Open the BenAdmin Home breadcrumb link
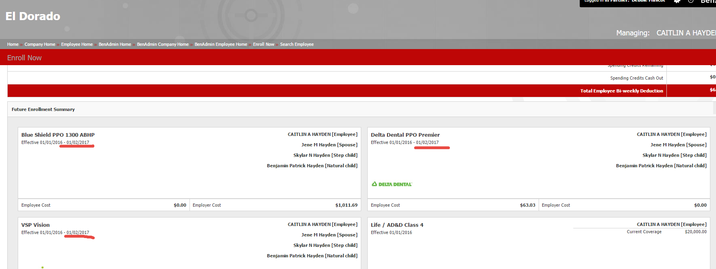Image resolution: width=716 pixels, height=269 pixels. click(115, 44)
